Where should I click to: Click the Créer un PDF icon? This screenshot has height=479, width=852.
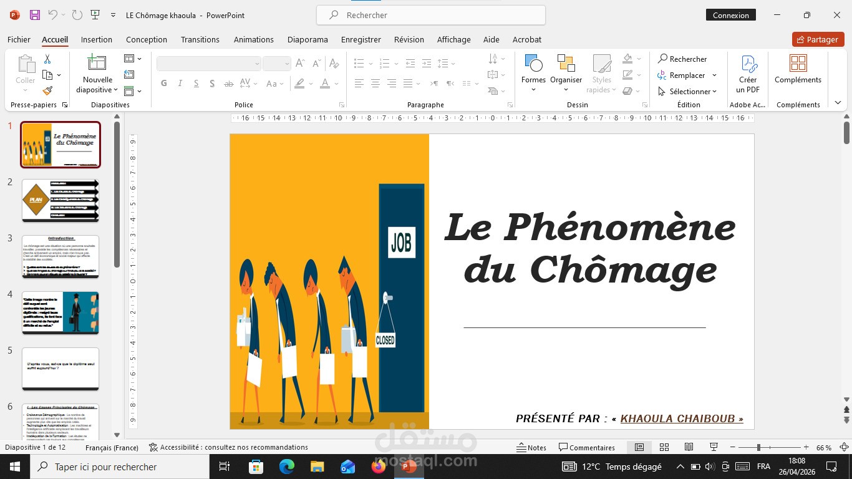748,64
